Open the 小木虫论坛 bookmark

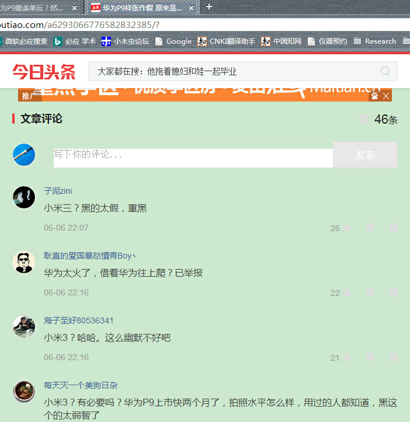(x=125, y=41)
